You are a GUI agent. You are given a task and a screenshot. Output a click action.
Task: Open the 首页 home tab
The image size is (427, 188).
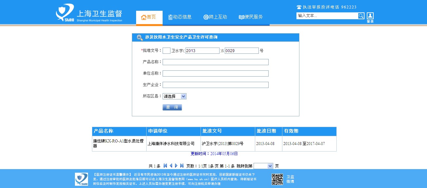[x=149, y=17]
